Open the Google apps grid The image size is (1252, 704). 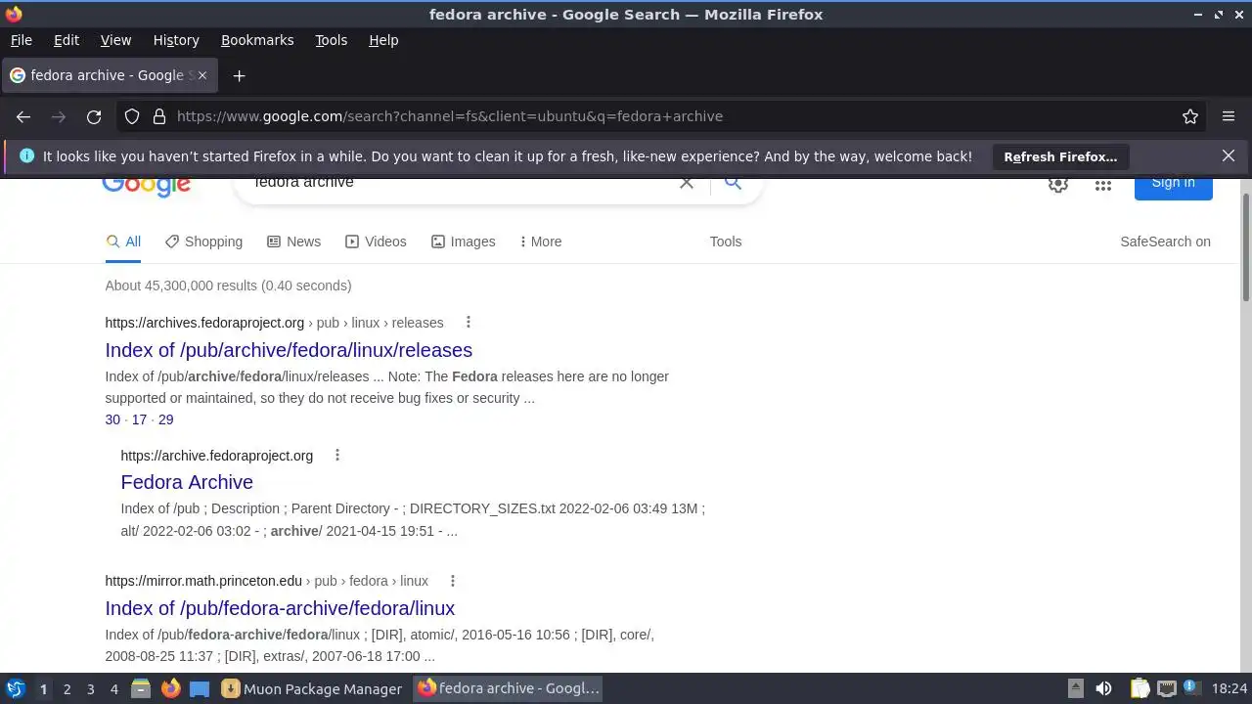click(1103, 184)
